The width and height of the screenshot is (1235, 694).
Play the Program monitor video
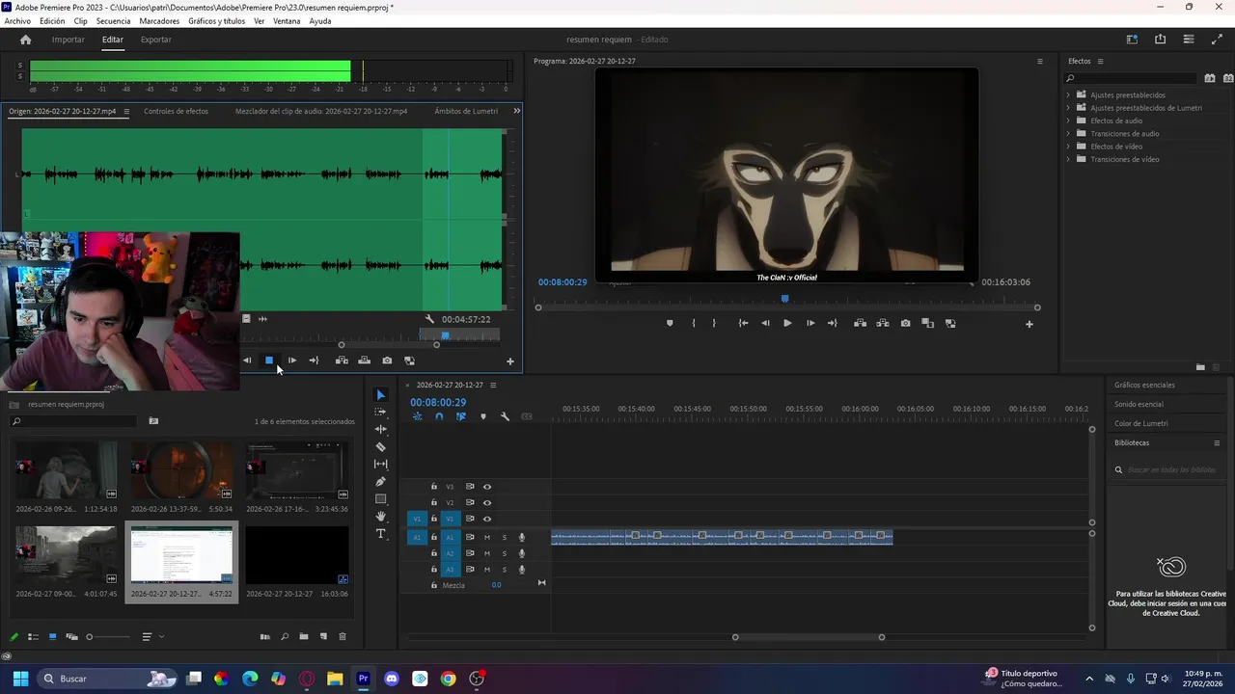pyautogui.click(x=787, y=324)
